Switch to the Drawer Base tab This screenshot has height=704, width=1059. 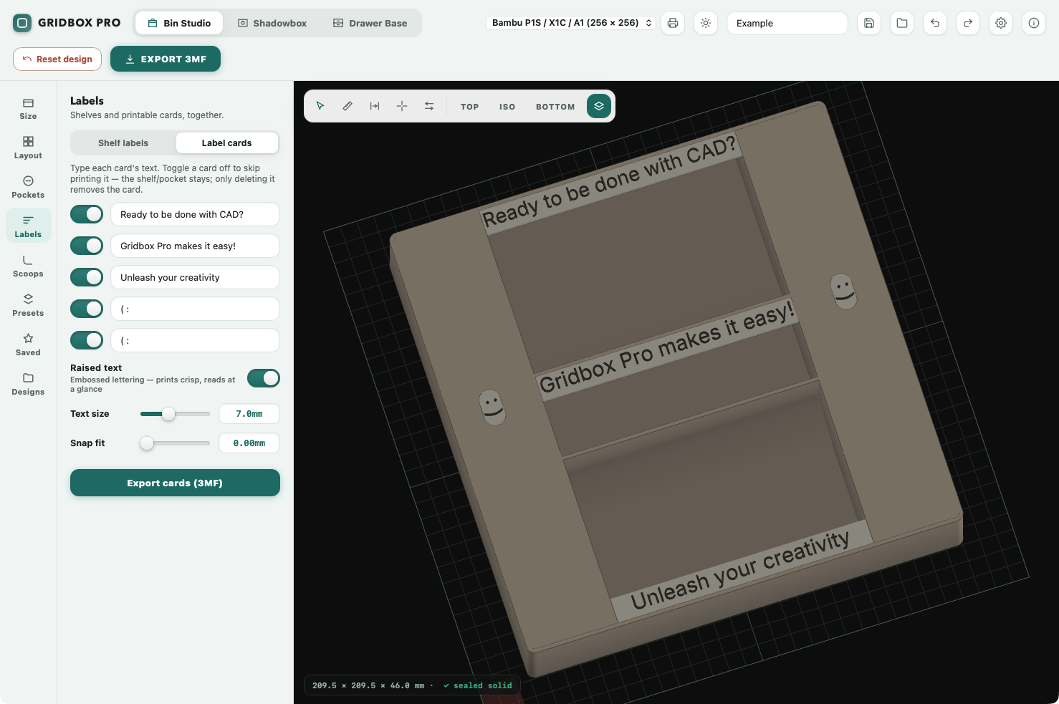[370, 23]
